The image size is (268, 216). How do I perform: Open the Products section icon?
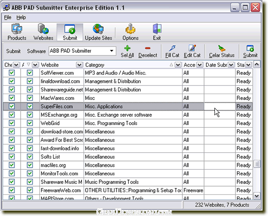[x=16, y=29]
